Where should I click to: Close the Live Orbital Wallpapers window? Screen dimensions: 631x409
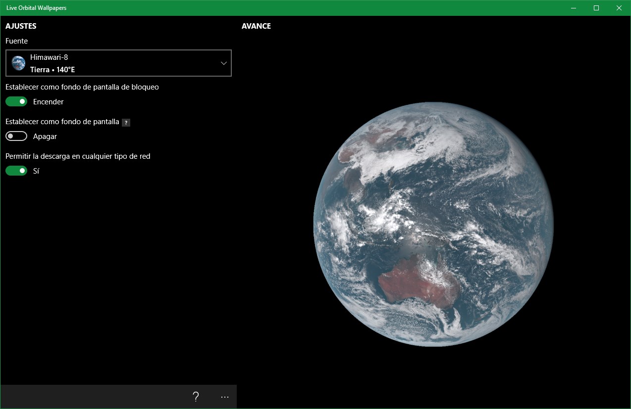coord(619,8)
